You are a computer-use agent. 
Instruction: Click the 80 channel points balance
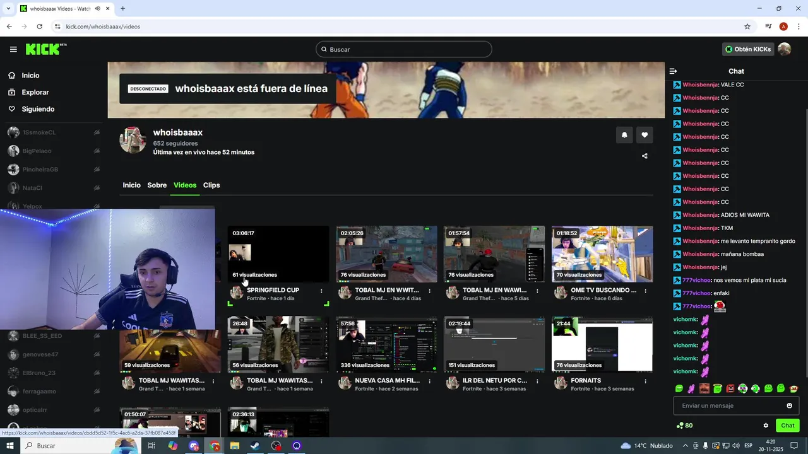coord(684,426)
